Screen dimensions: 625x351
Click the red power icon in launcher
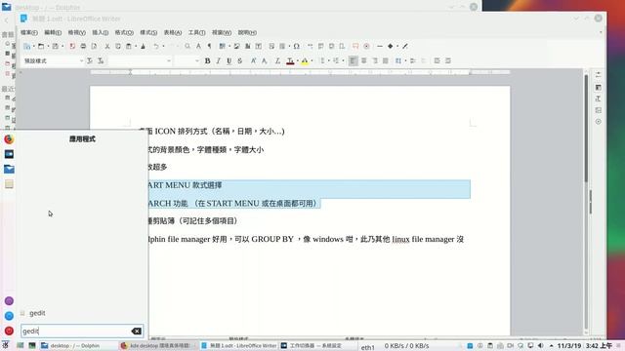[9, 331]
